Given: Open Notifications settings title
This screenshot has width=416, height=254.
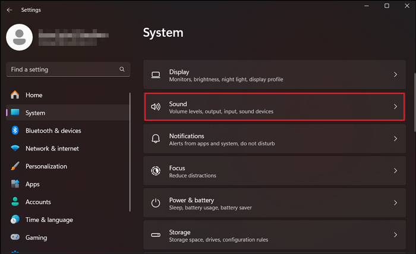Looking at the screenshot, I should (x=187, y=136).
